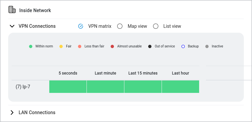Click the 'Almost unusable' legend label
Screen dimensions: 252x122
click(x=129, y=46)
